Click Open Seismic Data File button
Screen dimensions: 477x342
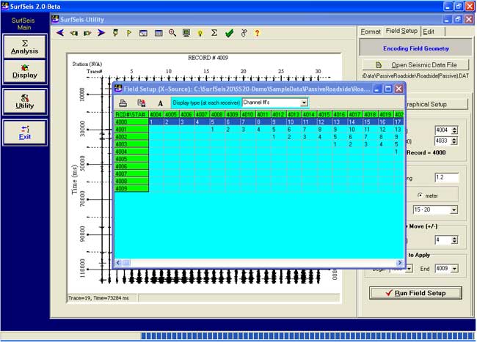click(x=416, y=64)
